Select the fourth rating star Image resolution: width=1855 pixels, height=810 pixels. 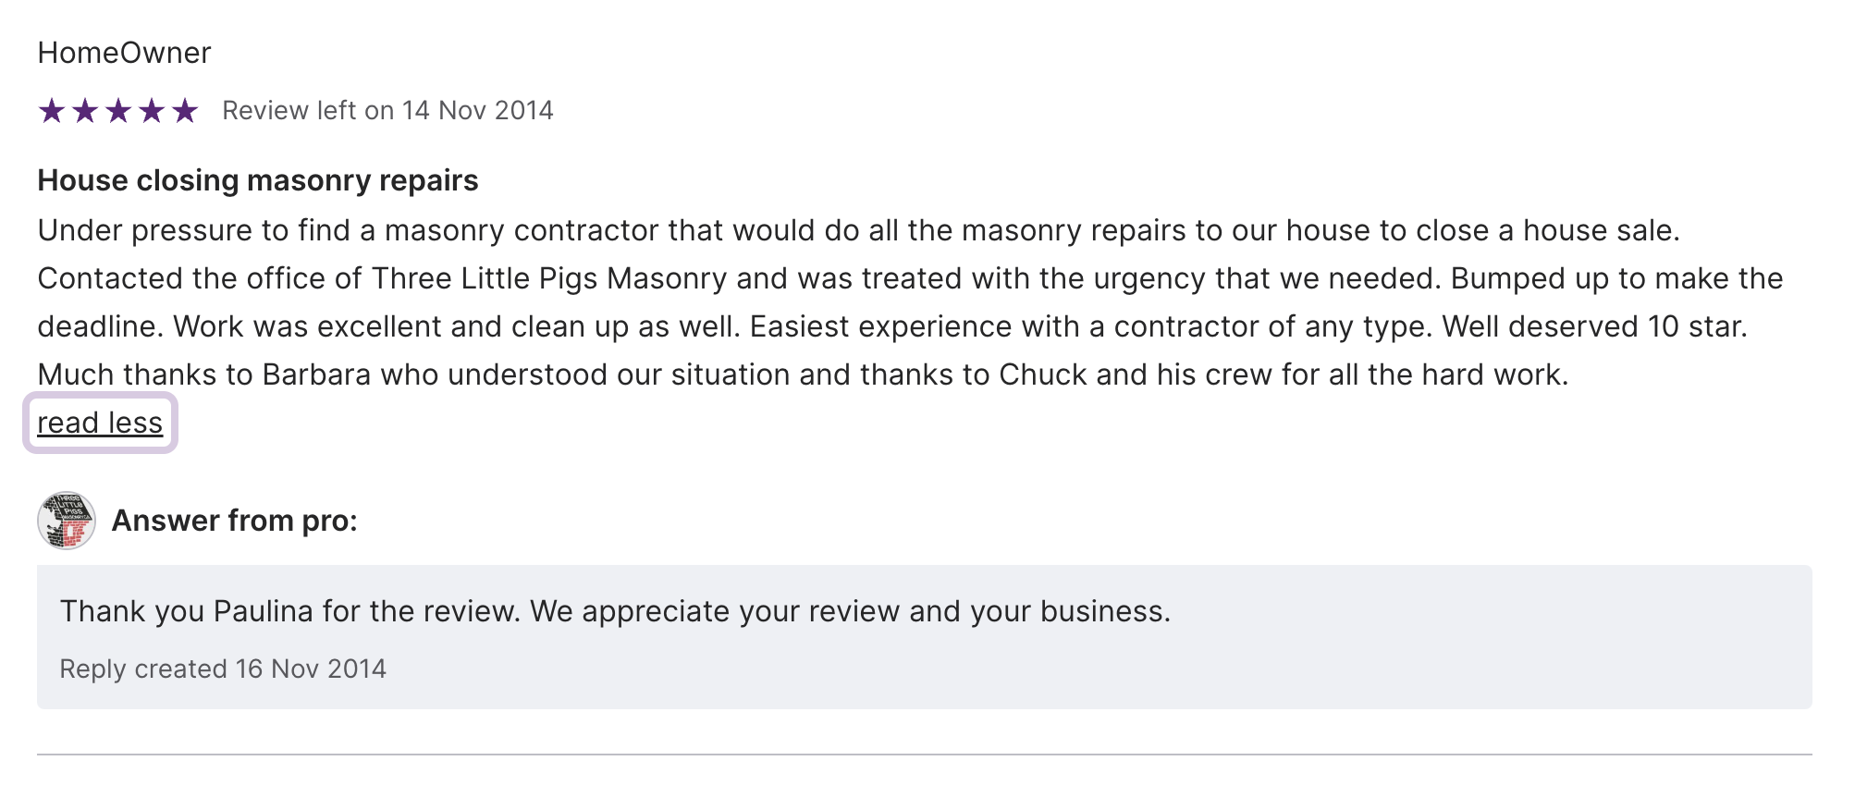click(x=152, y=111)
